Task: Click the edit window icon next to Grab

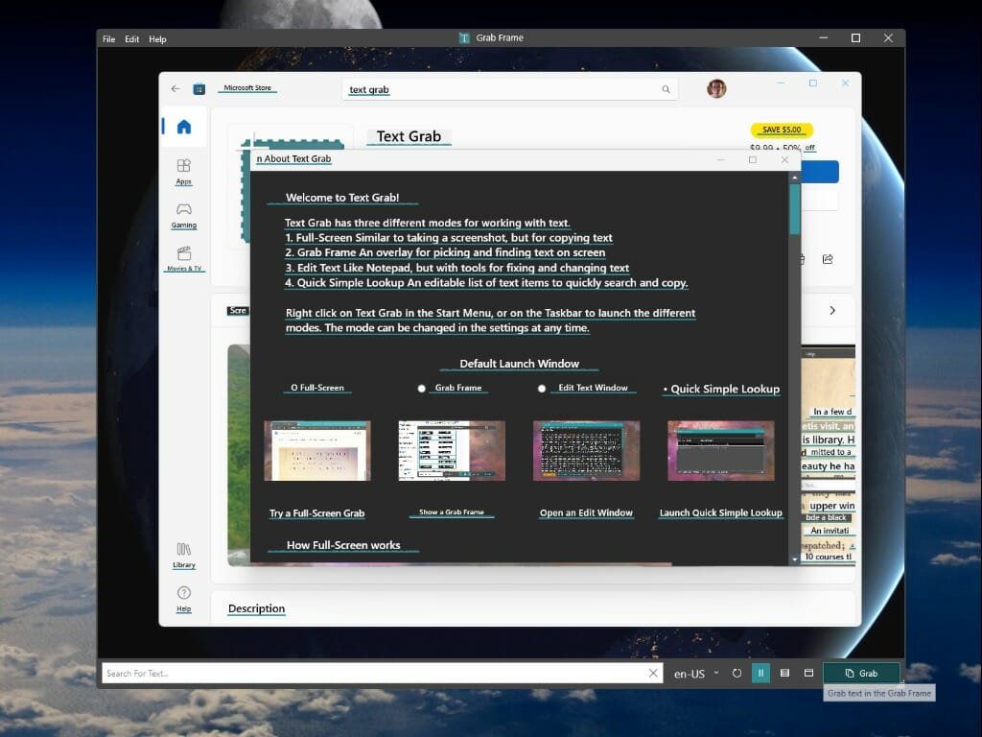Action: click(808, 673)
